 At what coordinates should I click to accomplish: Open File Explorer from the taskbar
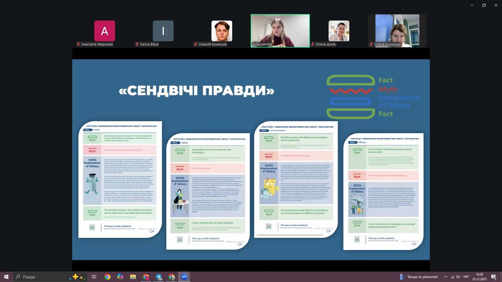133,277
